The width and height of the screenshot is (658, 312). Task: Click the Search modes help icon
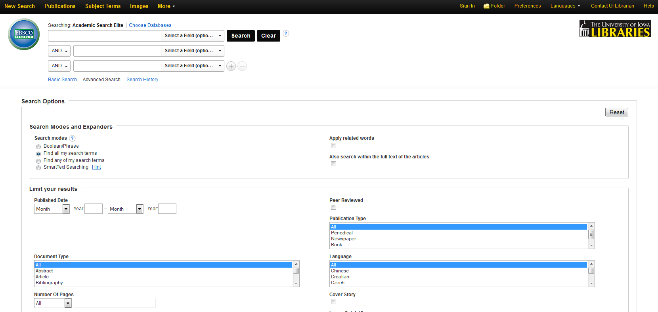click(x=72, y=138)
